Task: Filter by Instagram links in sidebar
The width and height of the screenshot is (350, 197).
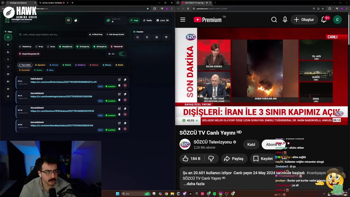Action: 8,67
